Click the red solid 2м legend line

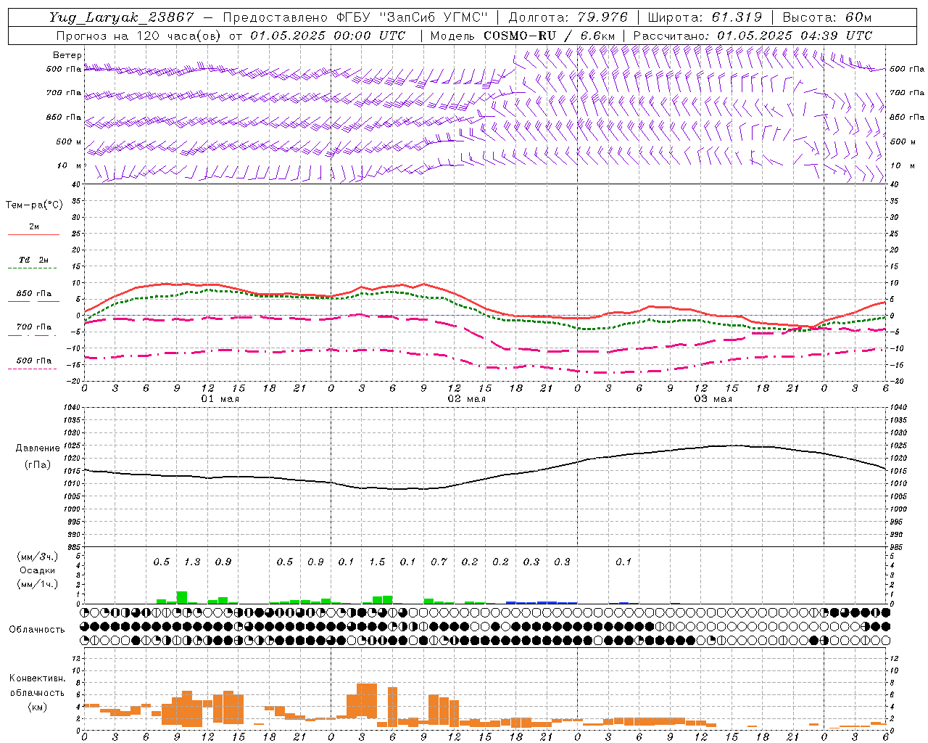pos(33,235)
